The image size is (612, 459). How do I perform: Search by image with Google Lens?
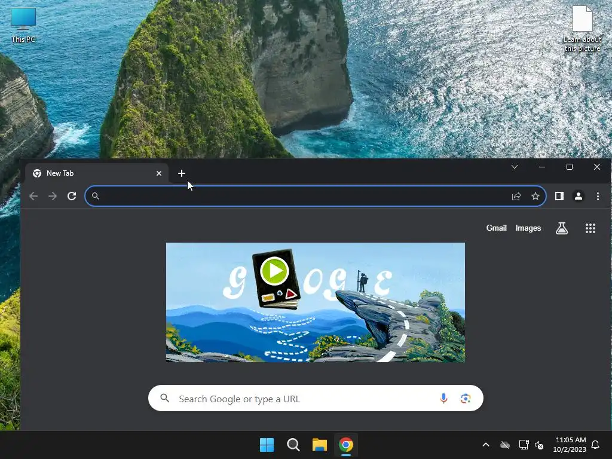coord(465,399)
